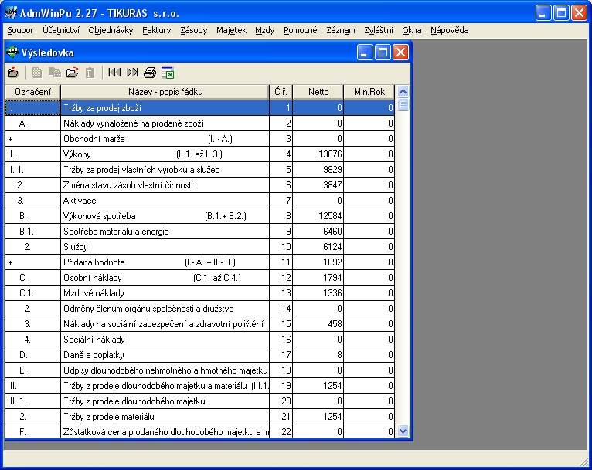Screen dimensions: 592x470
Task: Click the greyed copy record icon
Action: (x=55, y=73)
